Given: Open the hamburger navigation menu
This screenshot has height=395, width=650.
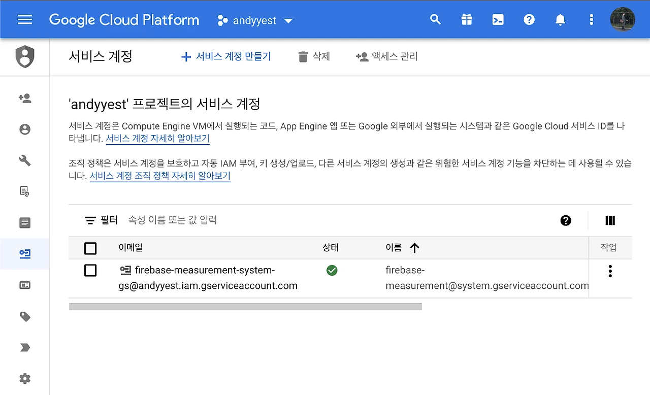Looking at the screenshot, I should click(25, 20).
